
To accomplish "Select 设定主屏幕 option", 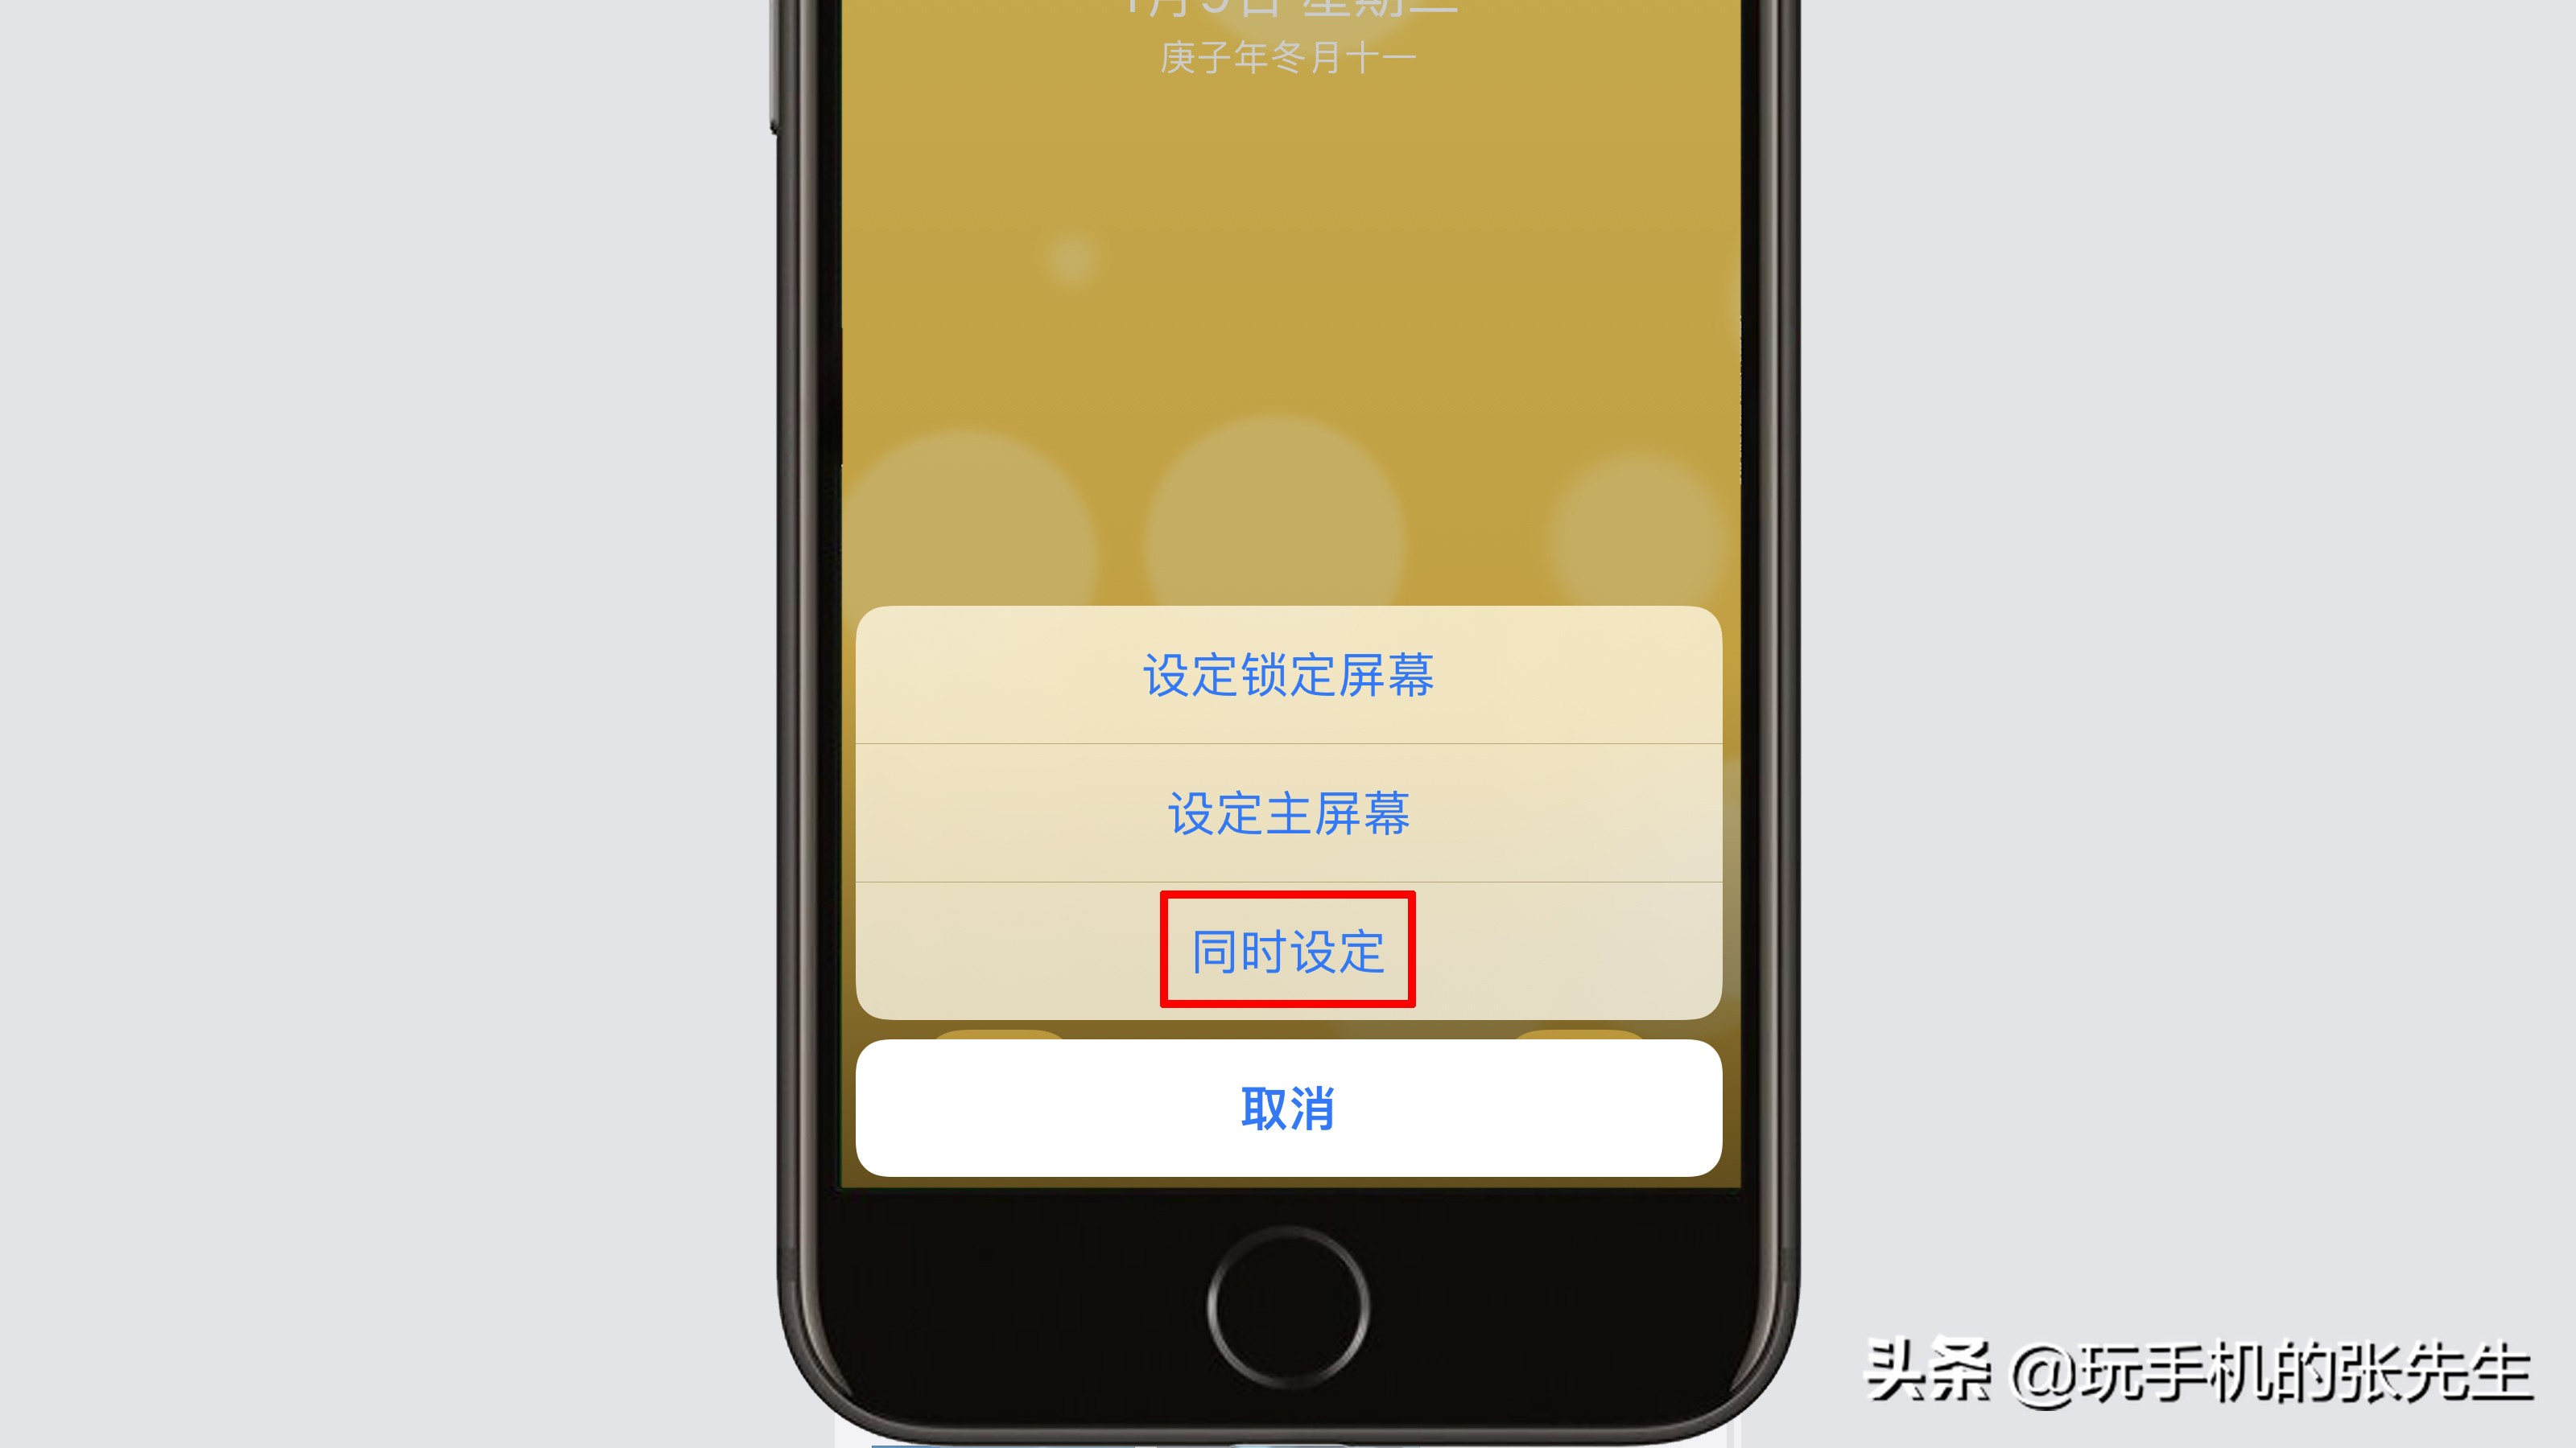I will pos(1286,812).
